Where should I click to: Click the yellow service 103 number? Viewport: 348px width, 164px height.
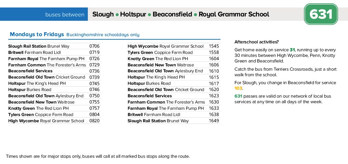238,88
